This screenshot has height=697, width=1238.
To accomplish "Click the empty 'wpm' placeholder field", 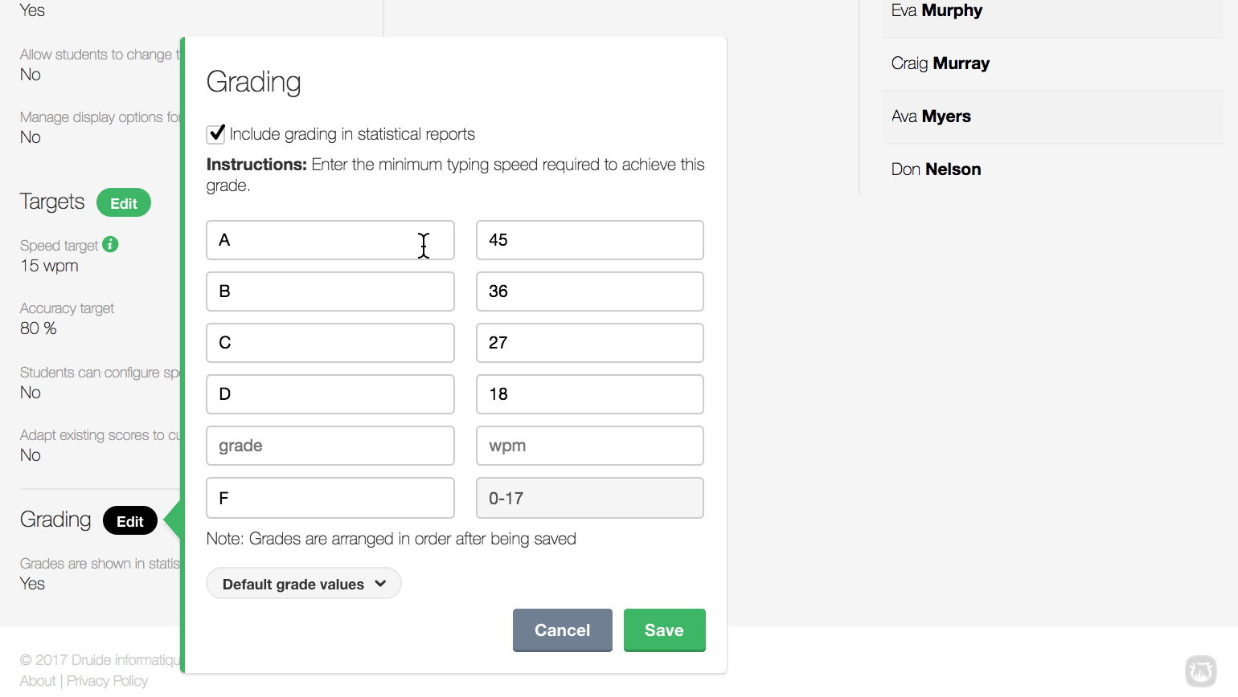I will 589,446.
